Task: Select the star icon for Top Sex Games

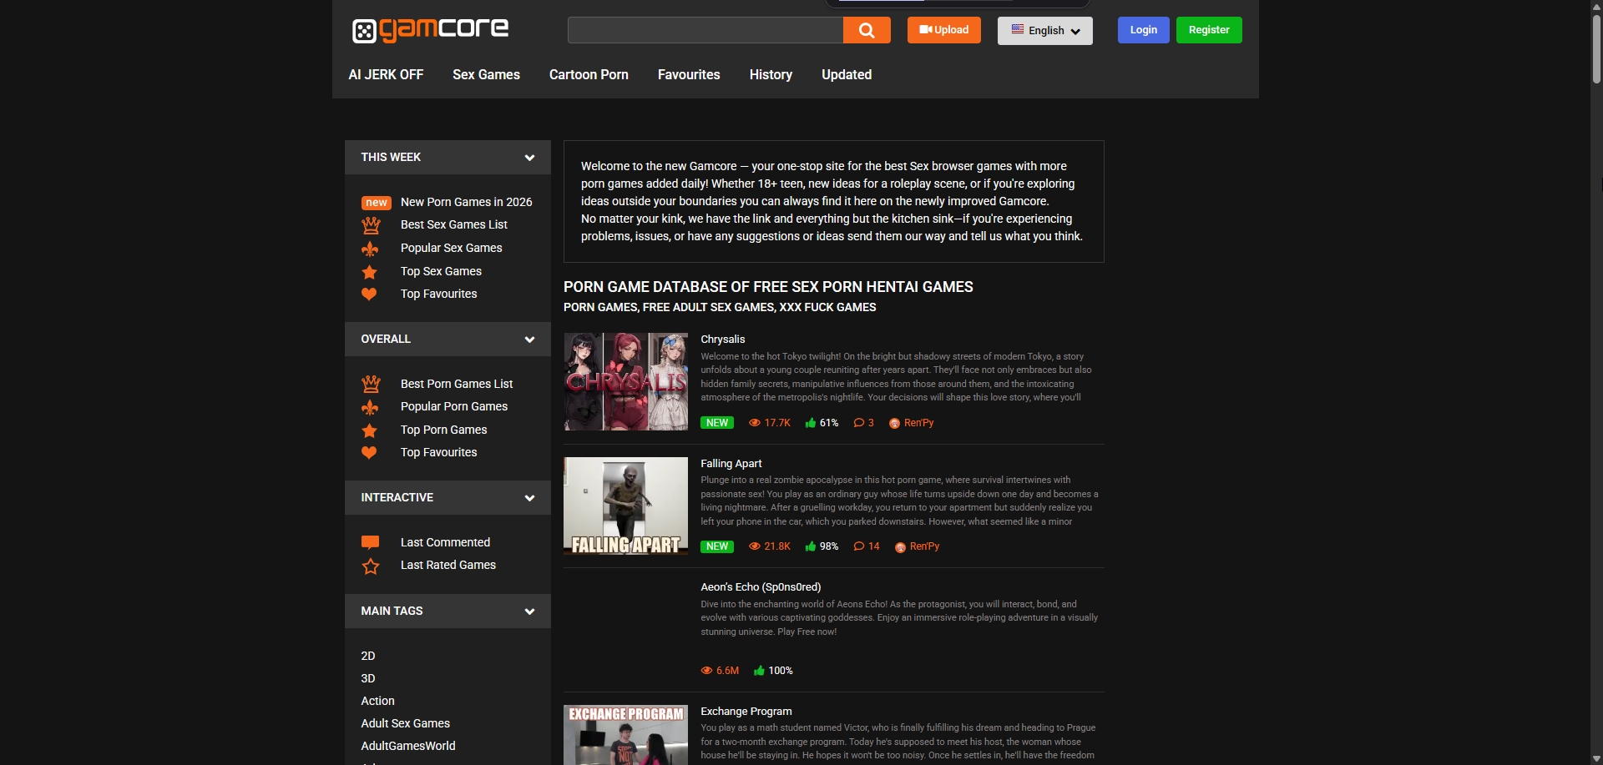Action: pos(370,272)
